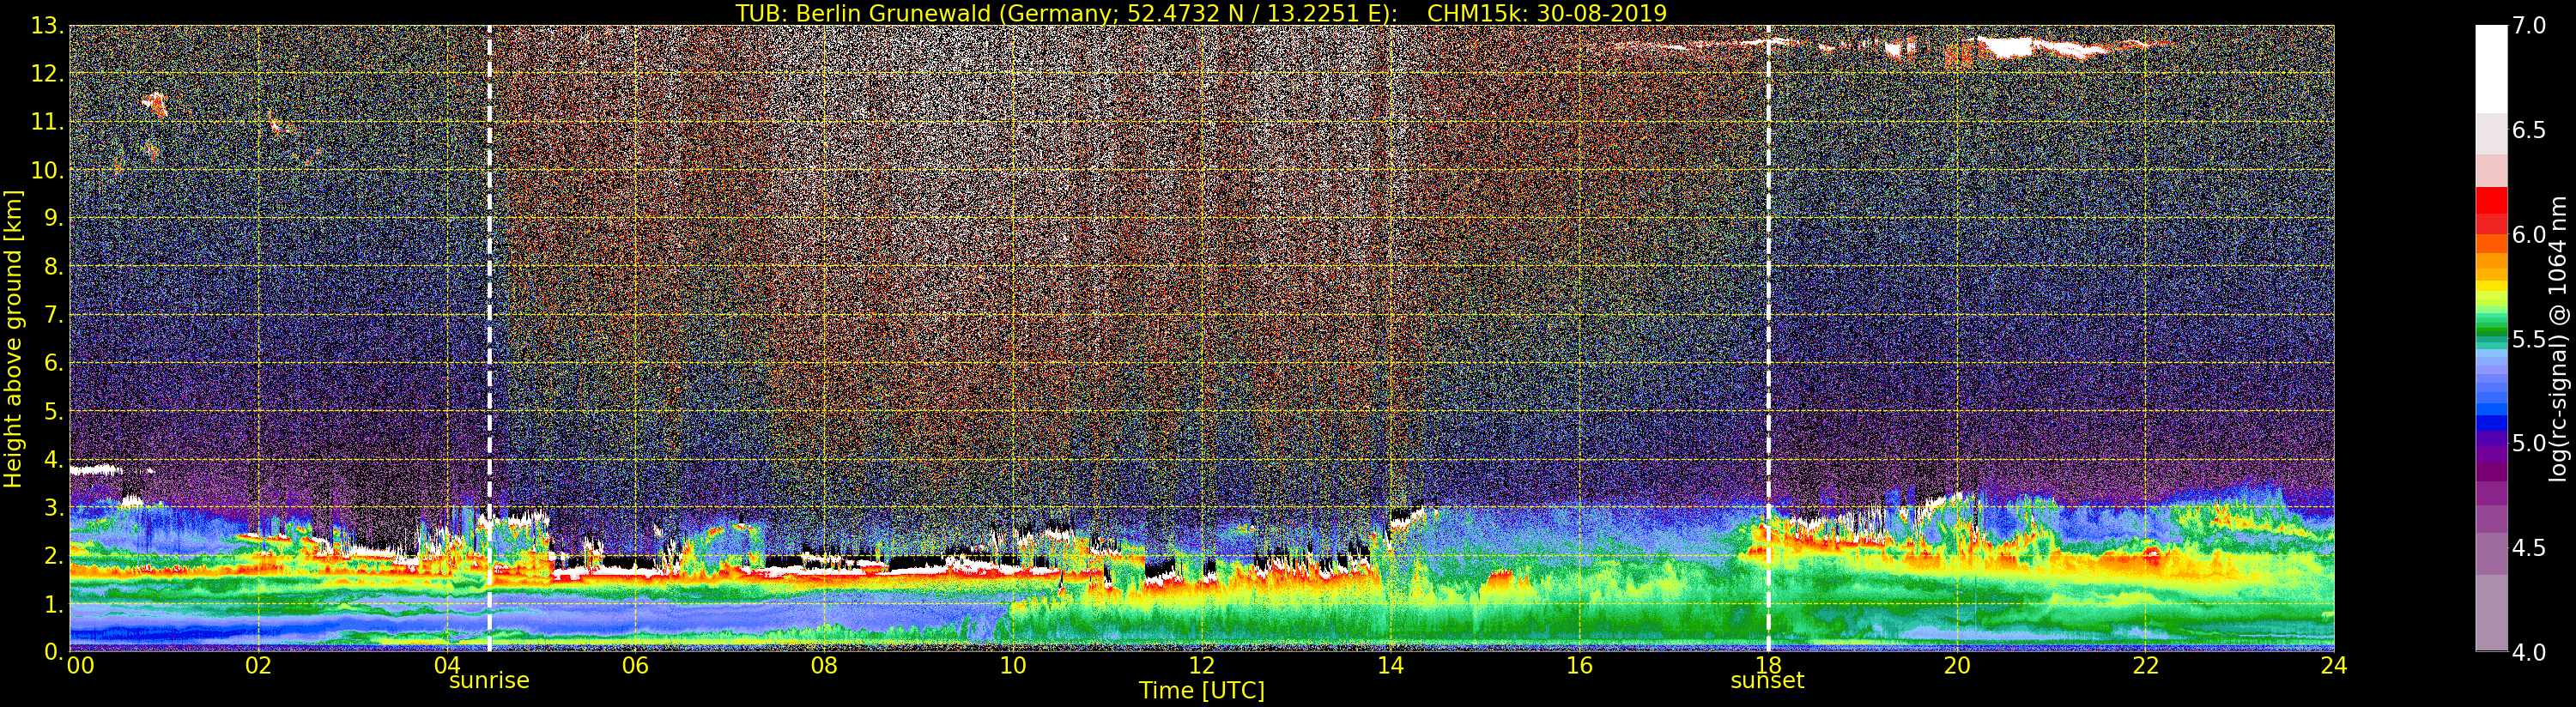Viewport: 2576px width, 707px height.
Task: Click the colorbar tick label '5.5'
Action: point(2530,339)
